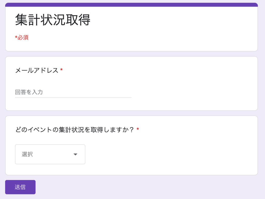265x199 pixels.
Task: Click the form title 集計状況取得
Action: (x=53, y=20)
